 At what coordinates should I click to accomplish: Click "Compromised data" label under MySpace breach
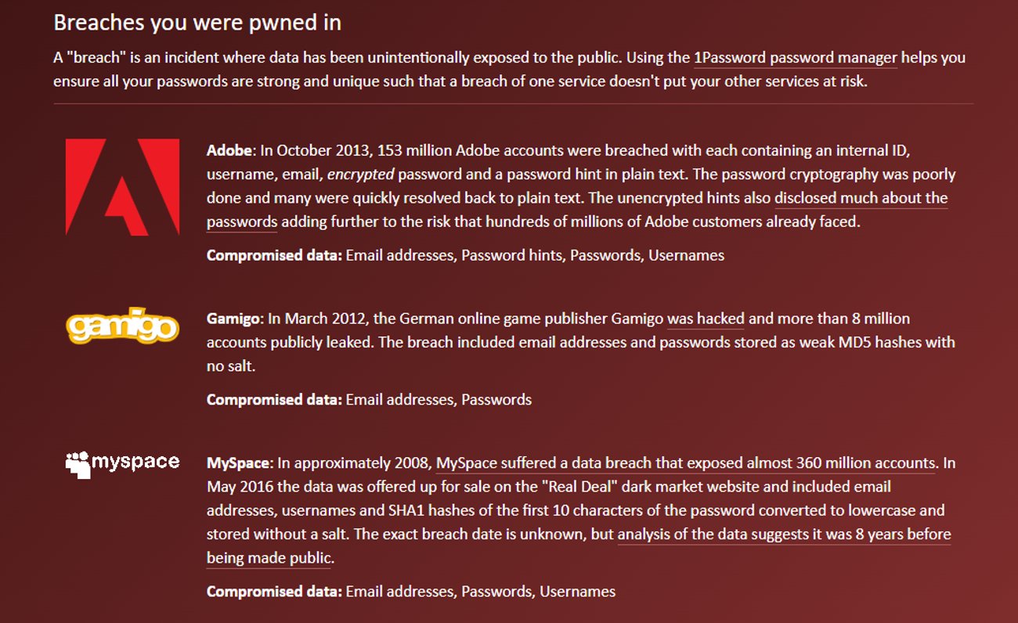click(x=274, y=592)
